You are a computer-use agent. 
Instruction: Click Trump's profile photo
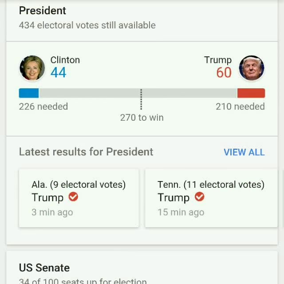coord(252,68)
